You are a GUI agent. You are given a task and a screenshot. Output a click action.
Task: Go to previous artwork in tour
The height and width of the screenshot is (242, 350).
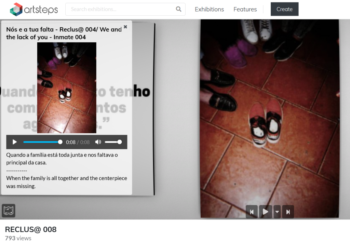coord(252,212)
